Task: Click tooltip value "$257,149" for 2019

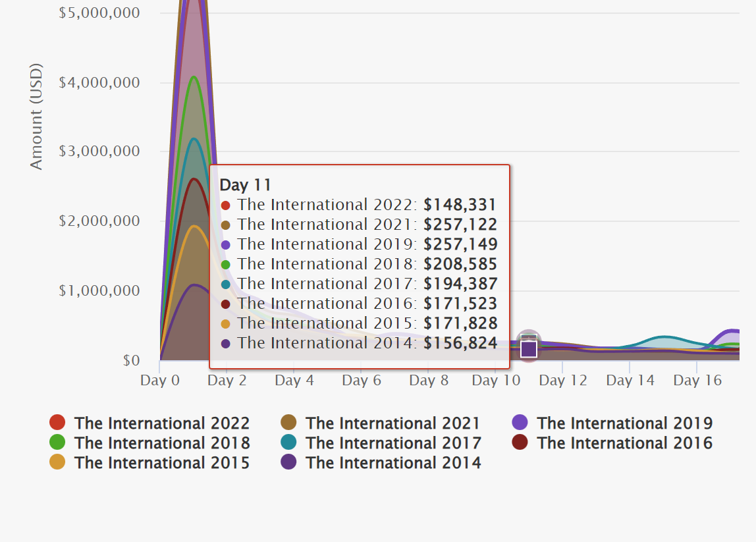Action: click(460, 244)
